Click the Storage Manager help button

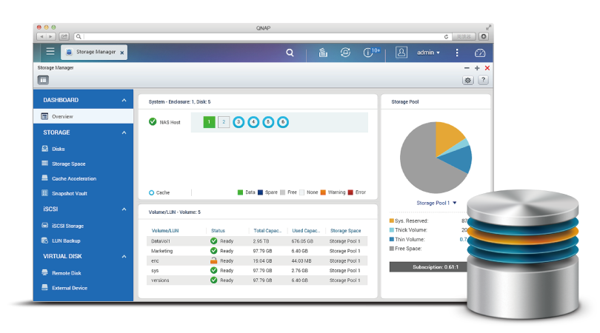pos(483,80)
